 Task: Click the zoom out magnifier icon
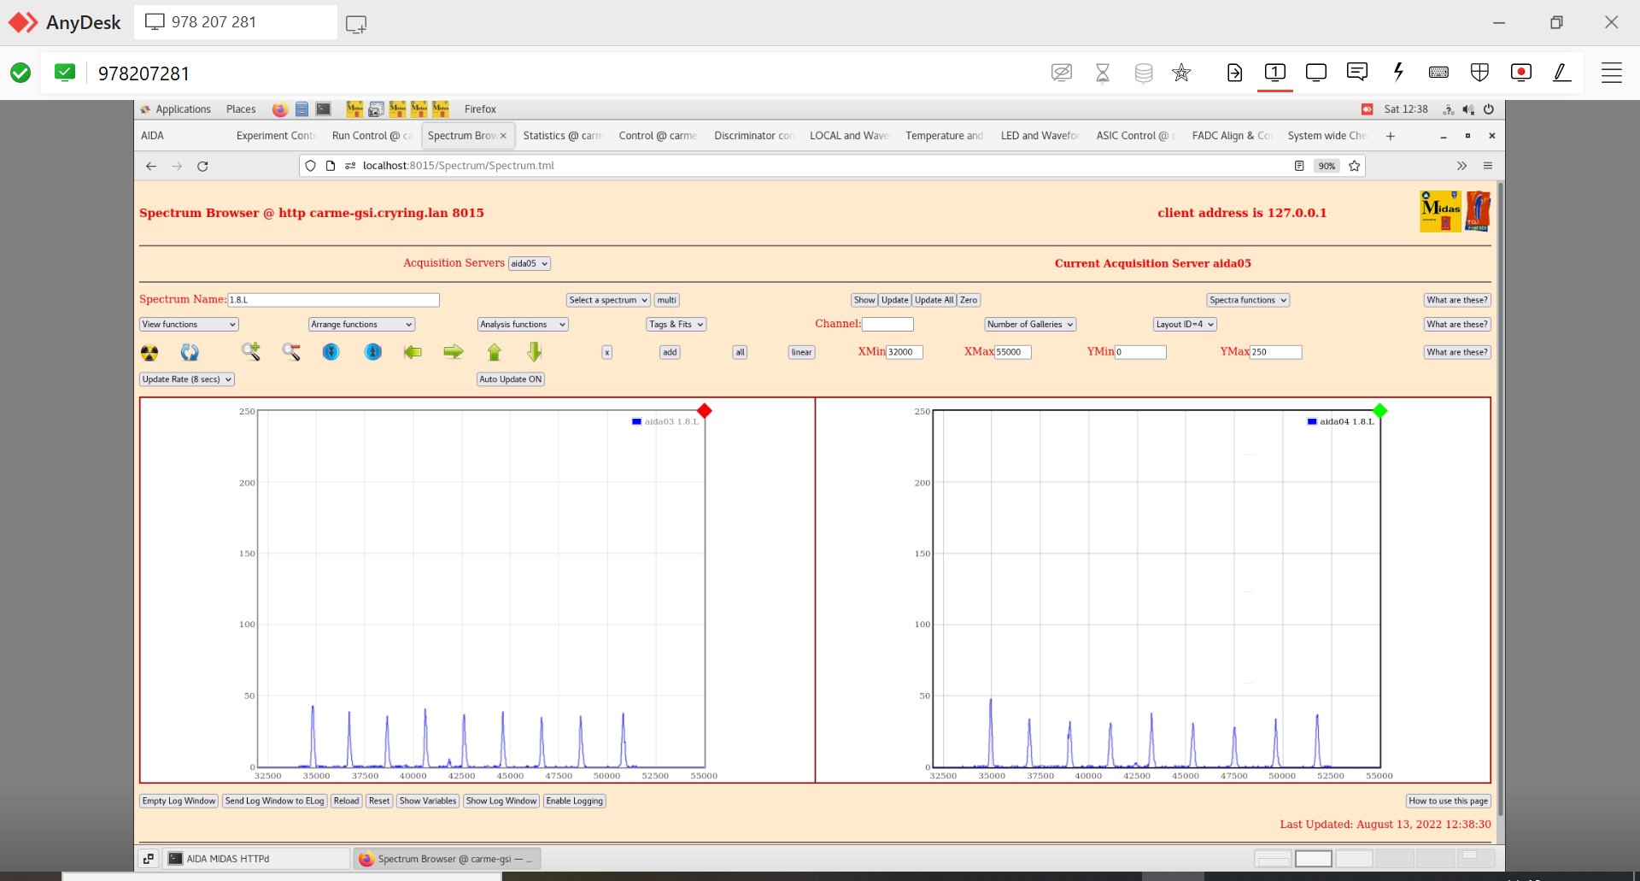(x=291, y=351)
